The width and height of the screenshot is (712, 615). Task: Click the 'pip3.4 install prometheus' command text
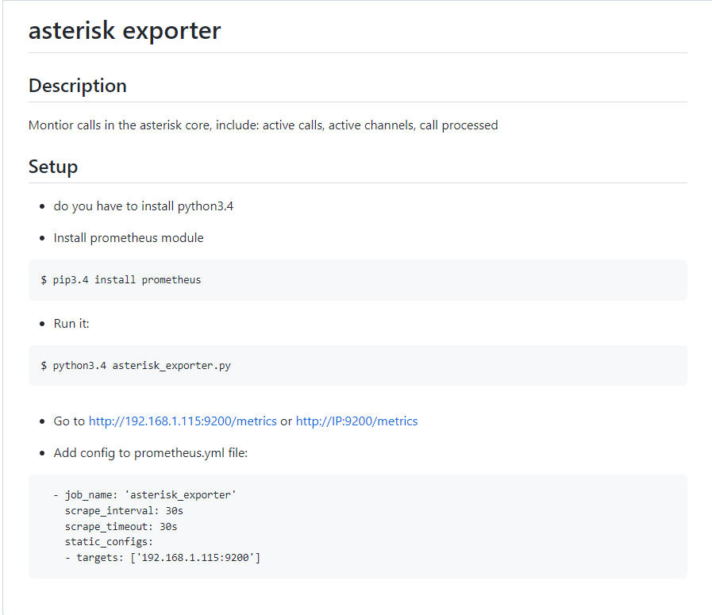click(127, 280)
